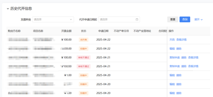The image size is (213, 97).
Task: Click 开具 in the 待开具 row
Action: point(172,40)
